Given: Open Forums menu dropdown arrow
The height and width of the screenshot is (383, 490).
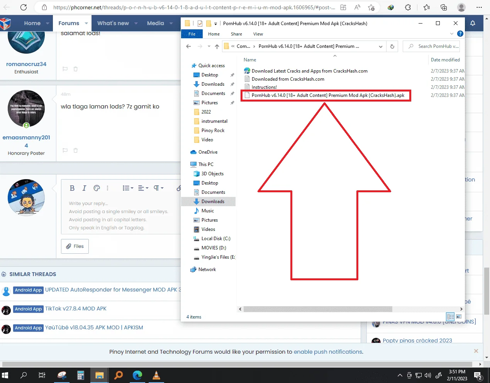Looking at the screenshot, I should 86,23.
